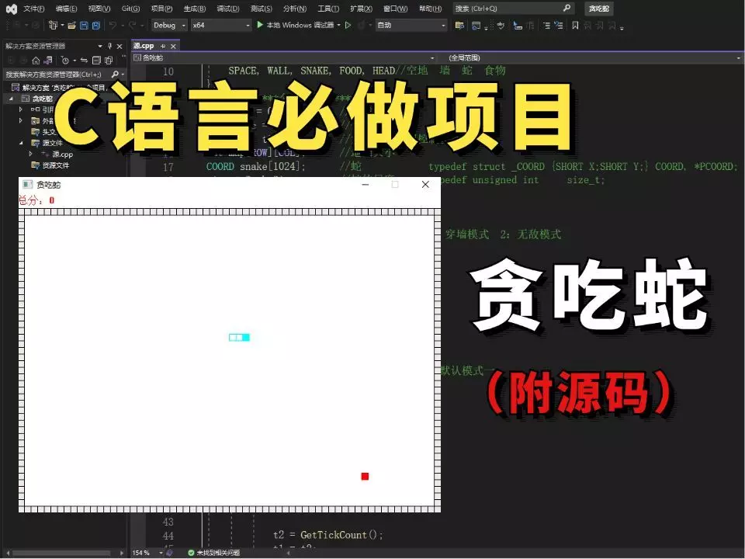This screenshot has width=745, height=559.
Task: Open the Git(G) menu
Action: coord(130,9)
